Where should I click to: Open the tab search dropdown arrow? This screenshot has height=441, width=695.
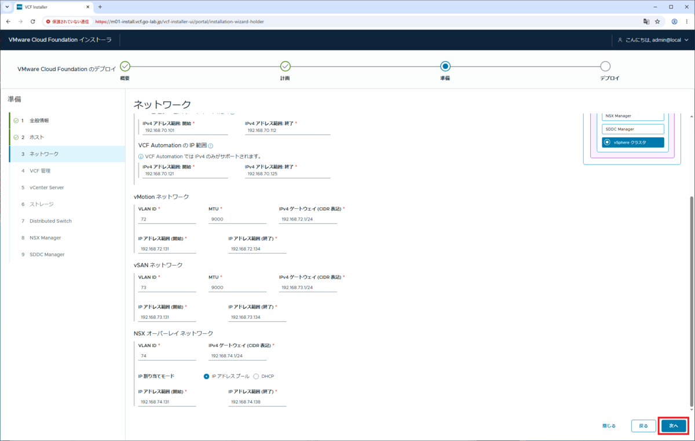click(x=6, y=7)
